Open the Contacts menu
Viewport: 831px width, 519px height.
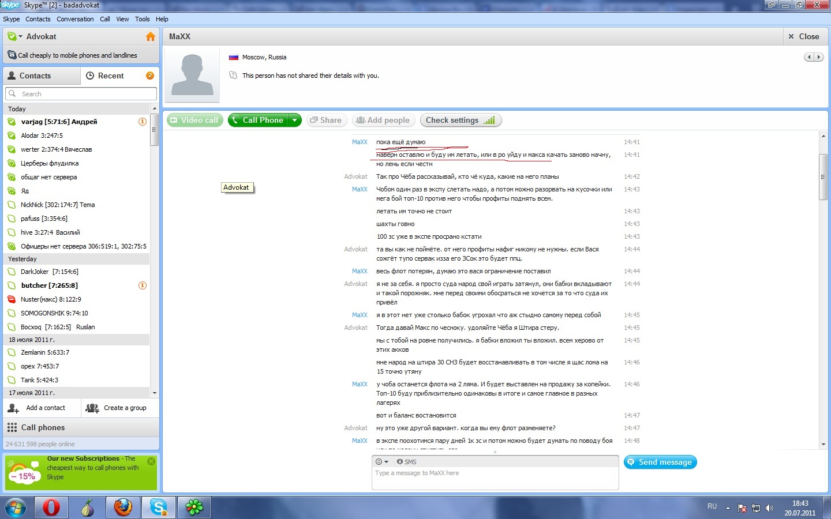click(38, 19)
